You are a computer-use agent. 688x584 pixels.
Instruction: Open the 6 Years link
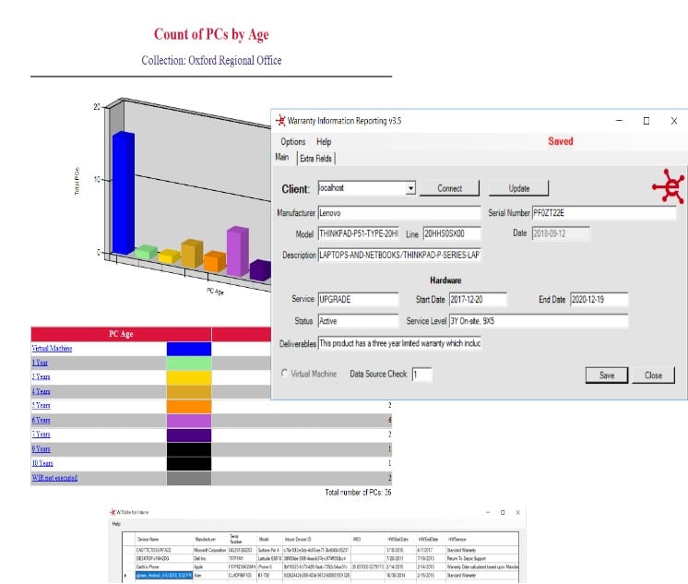pyautogui.click(x=41, y=420)
